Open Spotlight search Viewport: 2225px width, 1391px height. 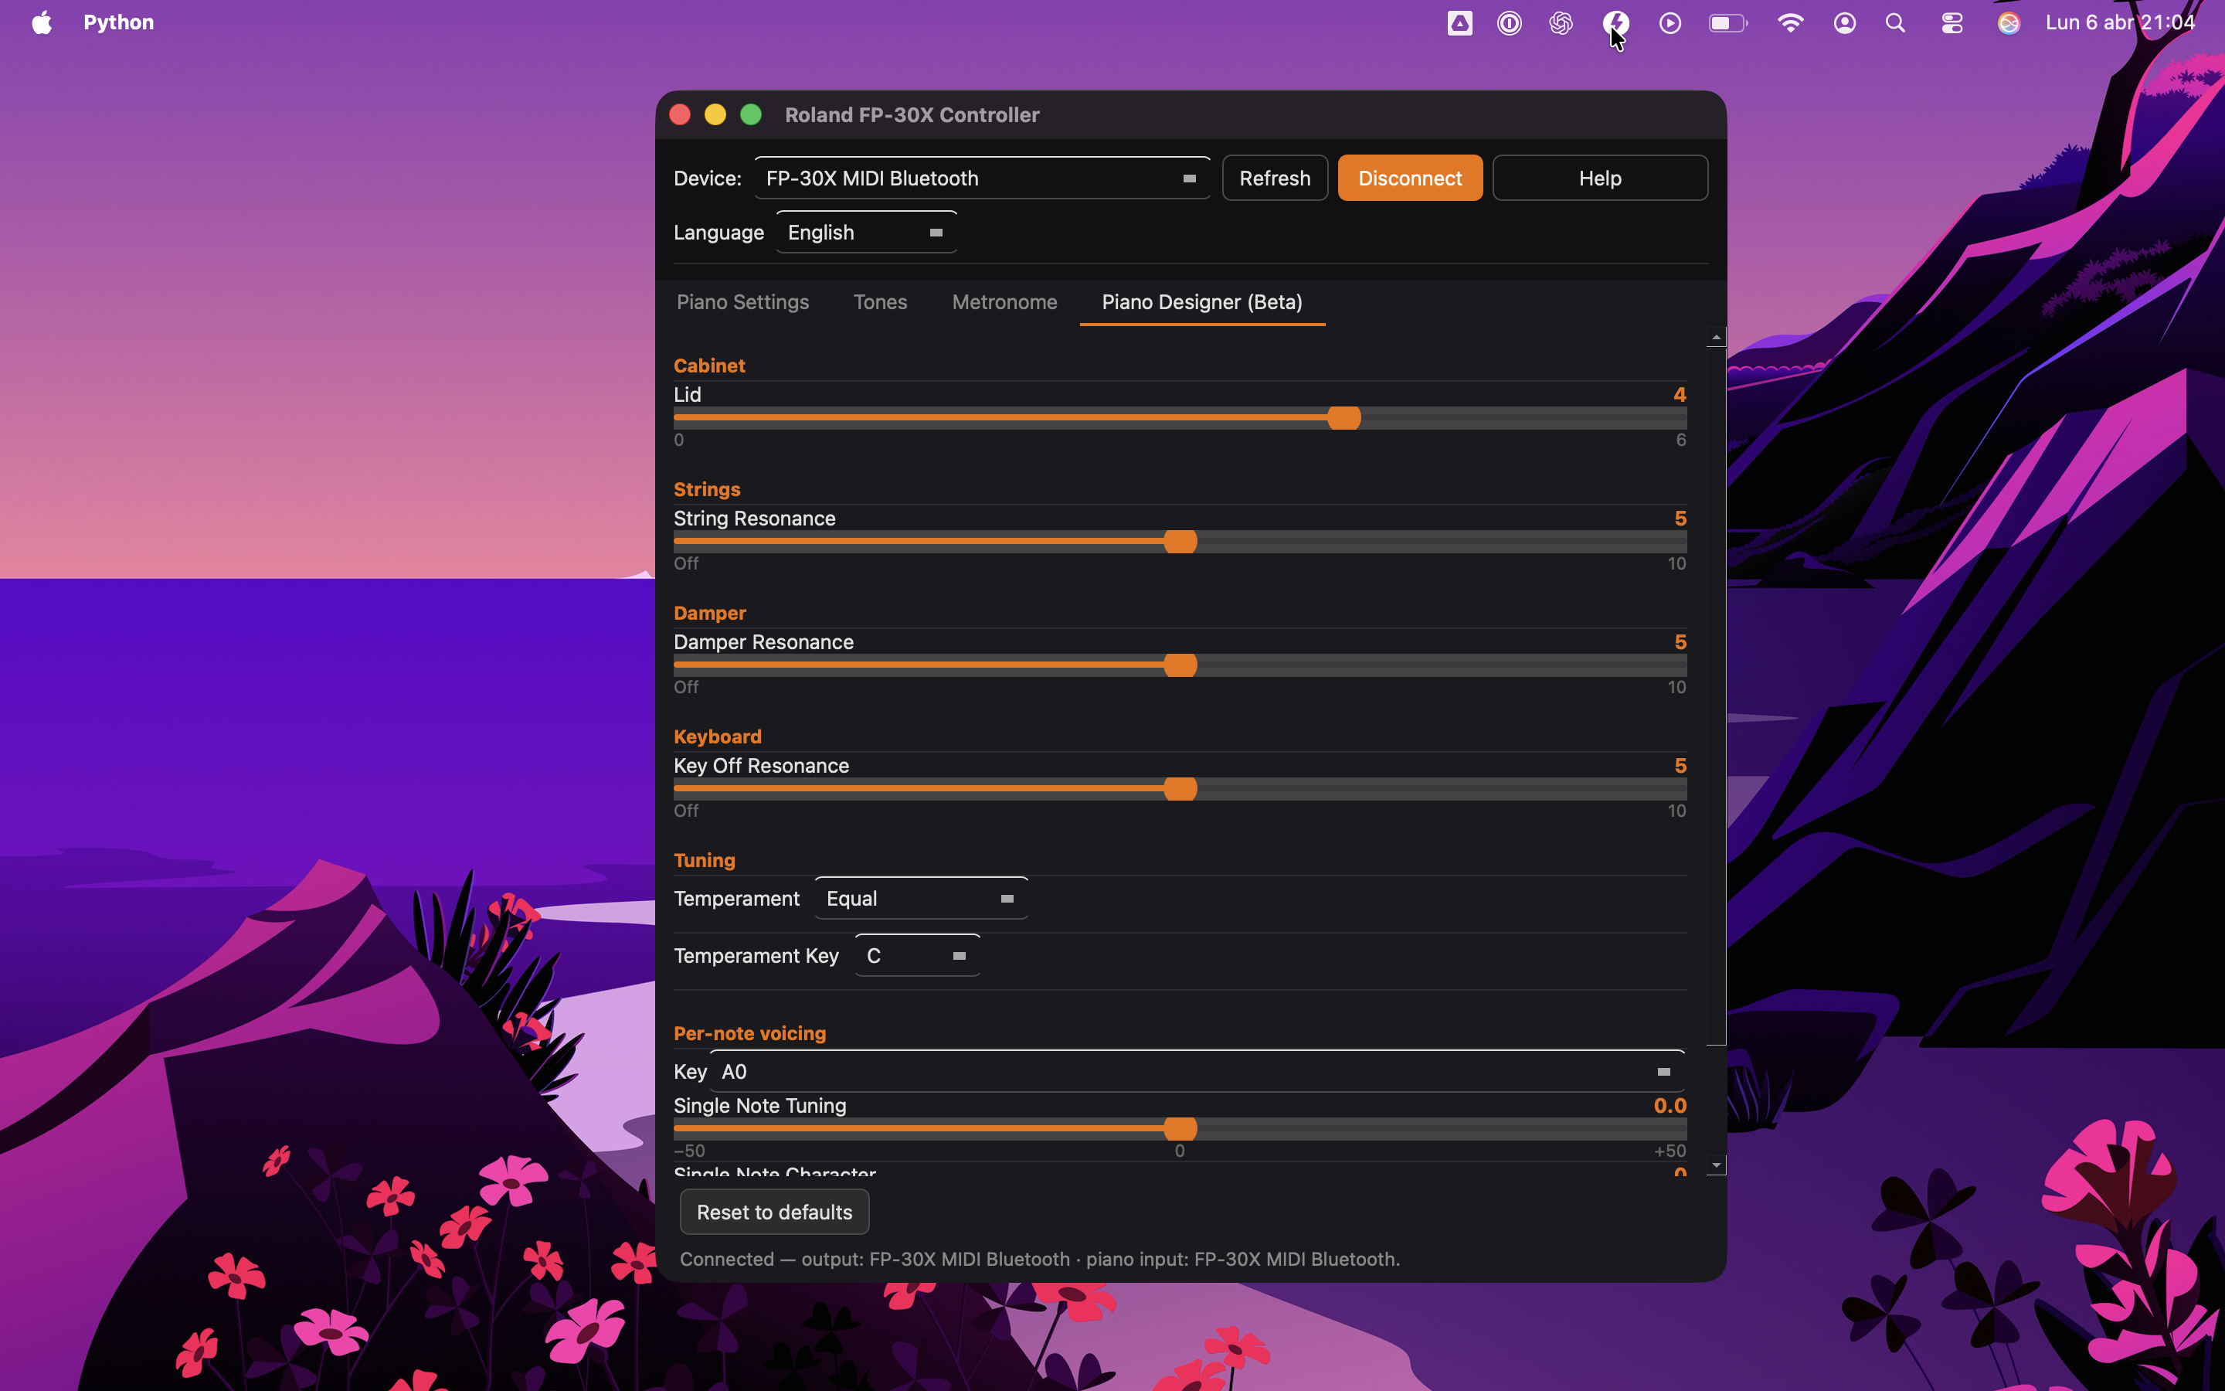[1895, 22]
